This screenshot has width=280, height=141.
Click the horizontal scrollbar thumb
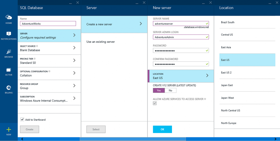pos(133,139)
